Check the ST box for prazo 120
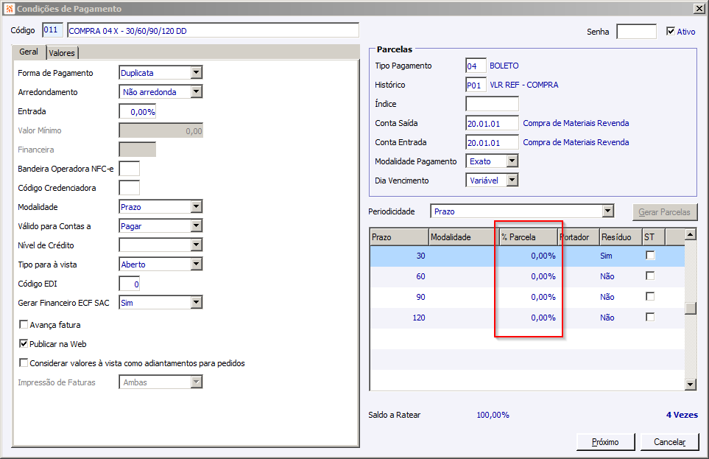The image size is (709, 459). (650, 317)
